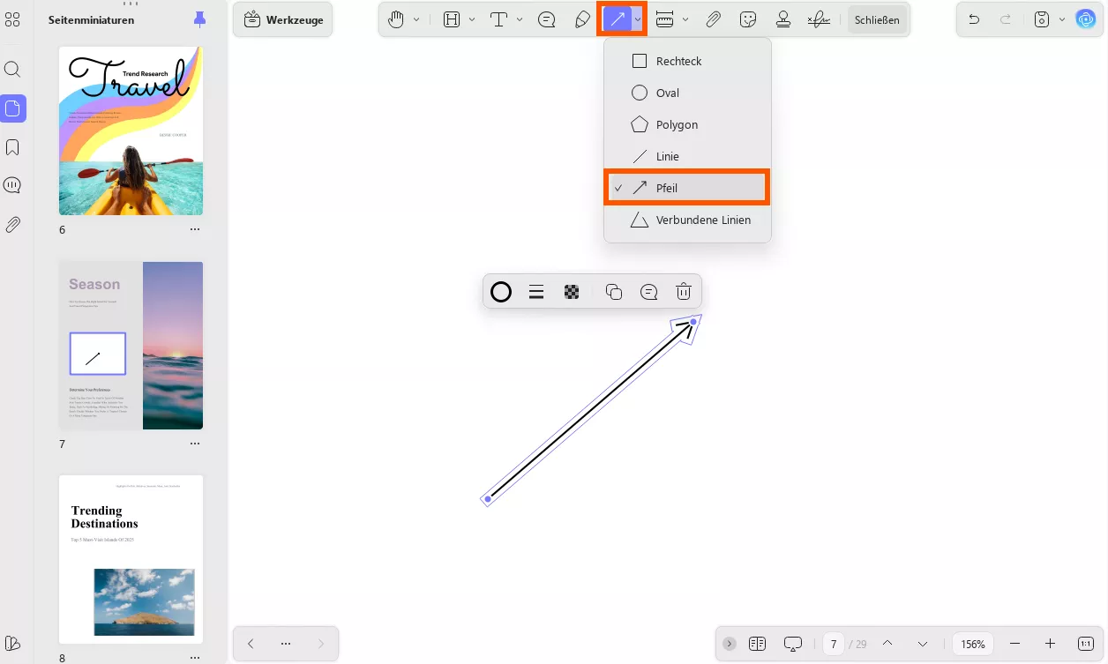
Task: Select the paperclip attachment tool
Action: (714, 19)
